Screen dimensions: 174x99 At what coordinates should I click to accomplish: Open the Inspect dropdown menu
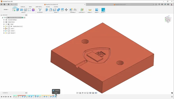pos(90,12)
